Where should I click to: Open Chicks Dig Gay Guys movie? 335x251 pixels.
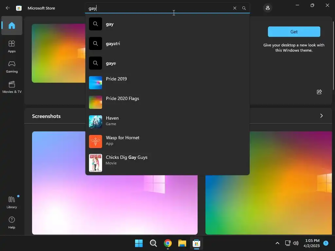[167, 163]
